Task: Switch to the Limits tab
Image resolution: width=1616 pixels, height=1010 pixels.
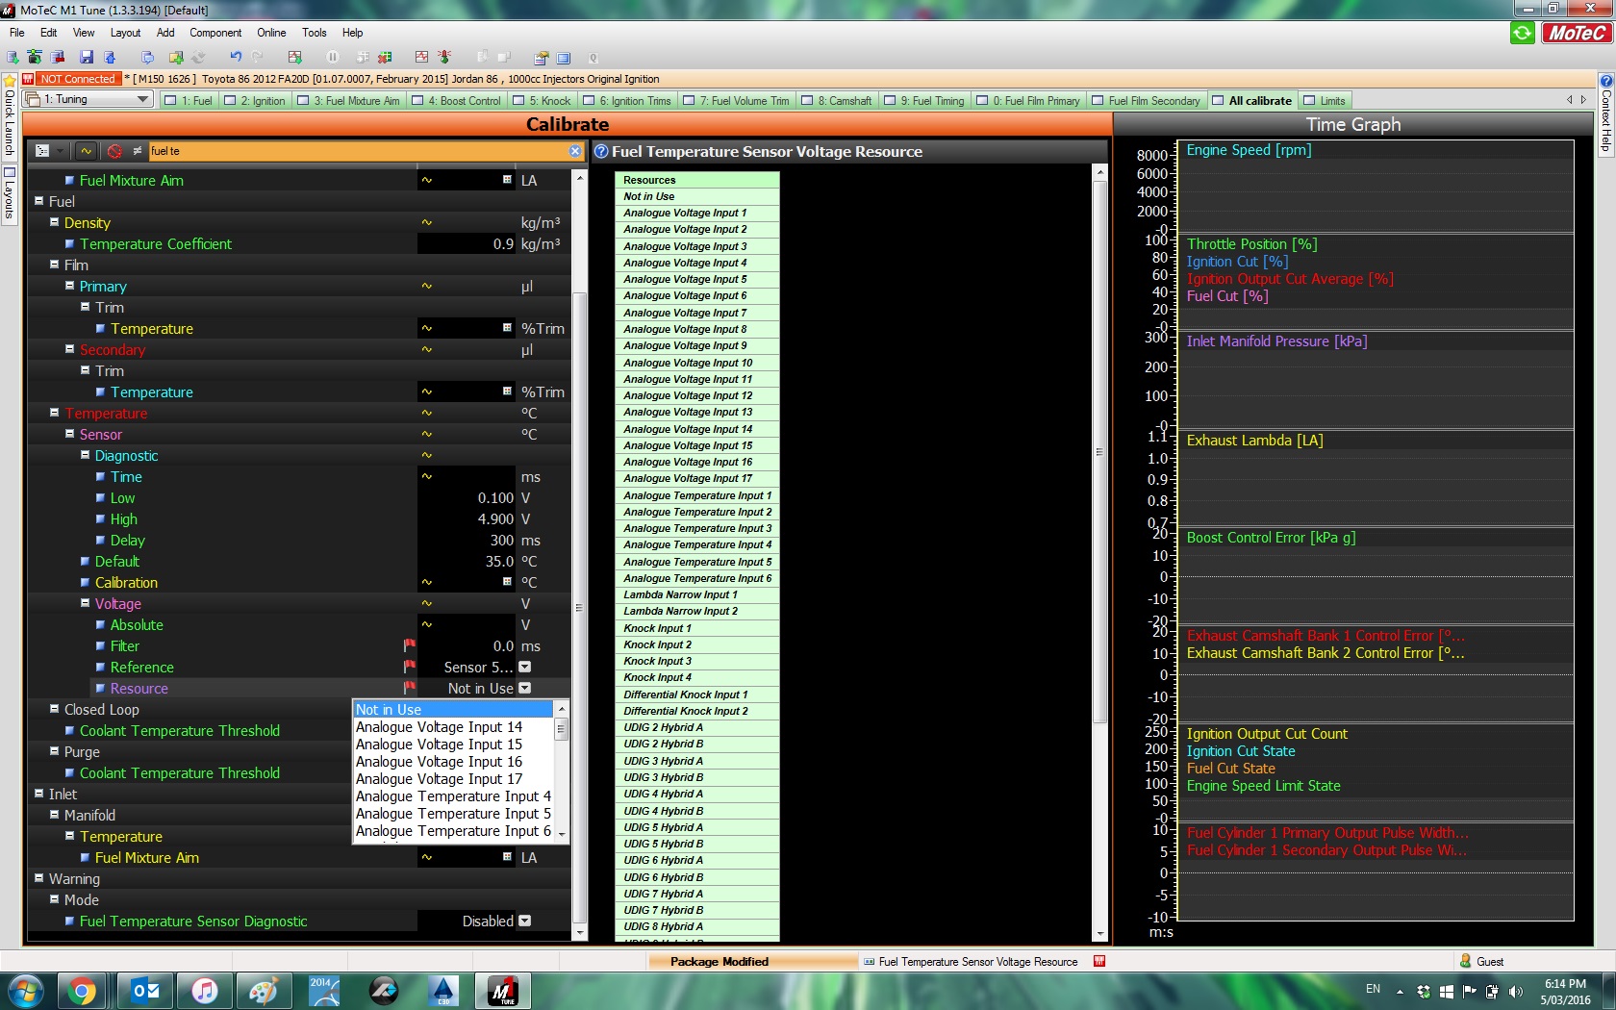Action: click(x=1326, y=100)
